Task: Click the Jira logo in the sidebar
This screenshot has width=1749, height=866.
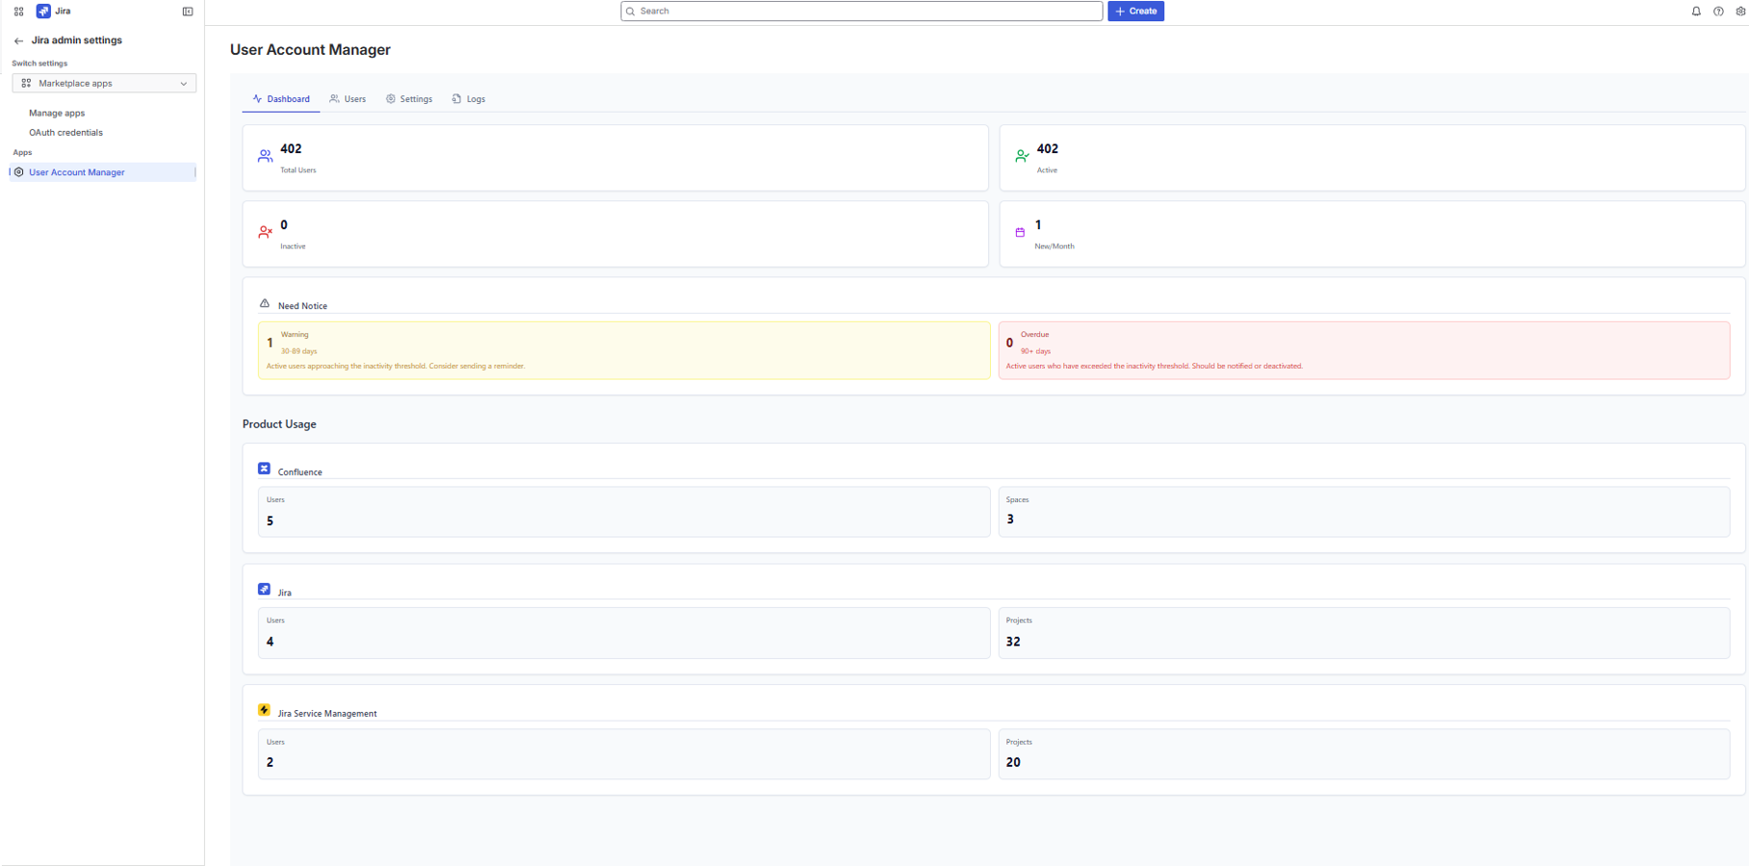Action: (40, 11)
